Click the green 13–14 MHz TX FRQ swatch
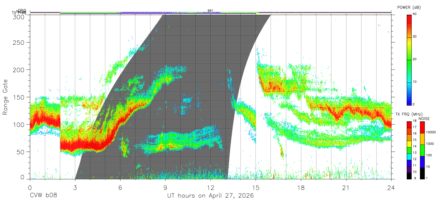The height and width of the screenshot is (203, 440). coord(409,150)
